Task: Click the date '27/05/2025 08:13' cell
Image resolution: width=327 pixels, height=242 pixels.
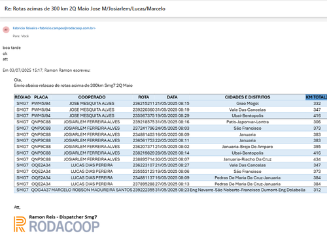Action: pyautogui.click(x=172, y=184)
